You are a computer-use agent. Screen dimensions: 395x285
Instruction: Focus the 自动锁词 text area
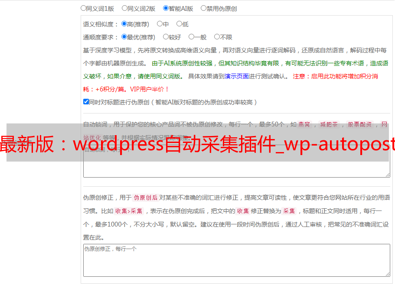237,161
